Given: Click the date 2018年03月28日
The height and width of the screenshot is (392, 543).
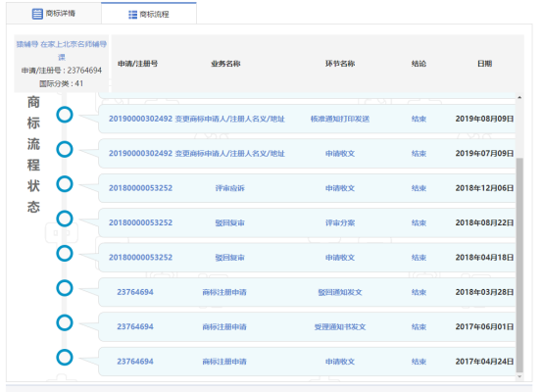Looking at the screenshot, I should tap(484, 292).
